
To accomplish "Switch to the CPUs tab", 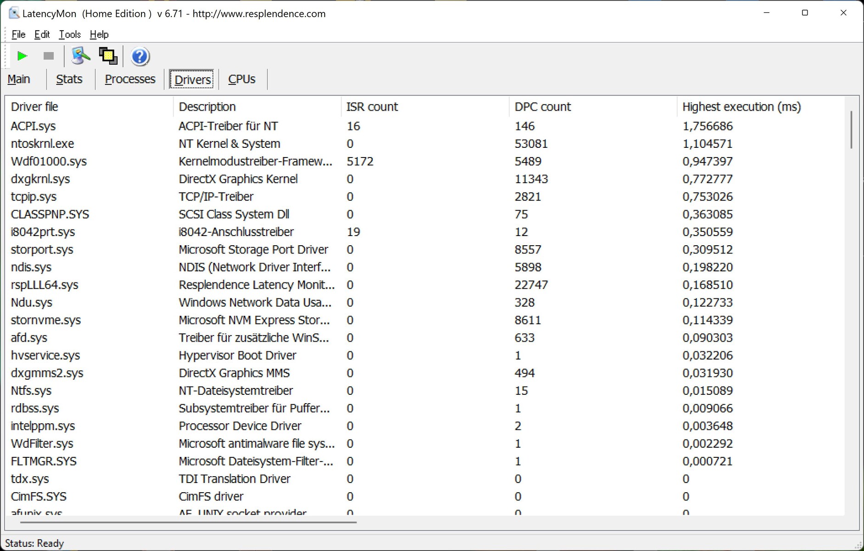I will (241, 79).
